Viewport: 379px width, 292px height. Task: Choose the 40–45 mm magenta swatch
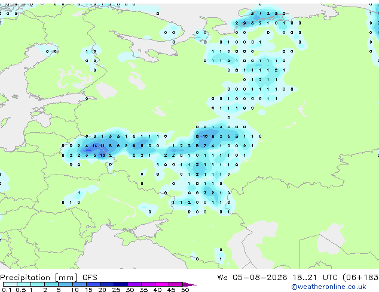point(162,284)
